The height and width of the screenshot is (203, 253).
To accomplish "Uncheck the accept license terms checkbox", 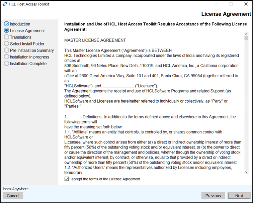I will [x=67, y=179].
